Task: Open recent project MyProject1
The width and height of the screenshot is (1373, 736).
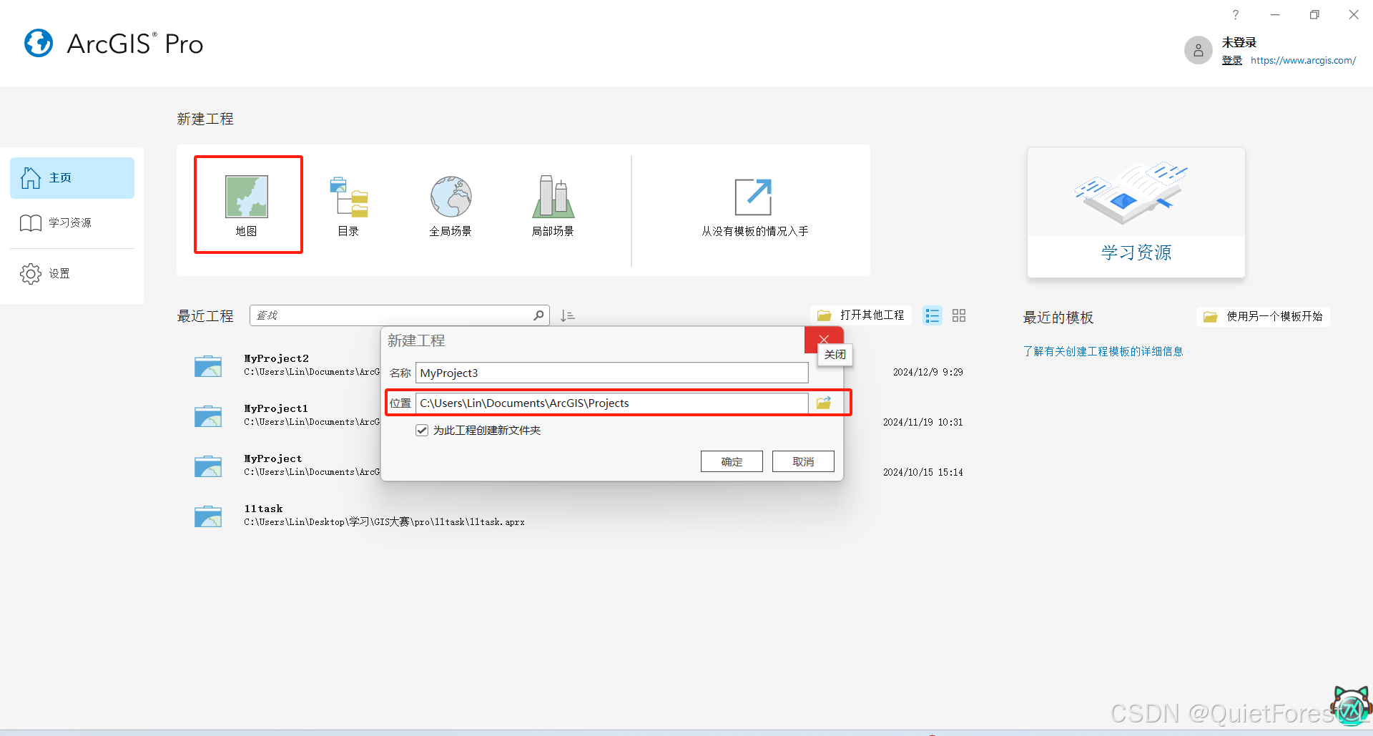Action: point(276,408)
